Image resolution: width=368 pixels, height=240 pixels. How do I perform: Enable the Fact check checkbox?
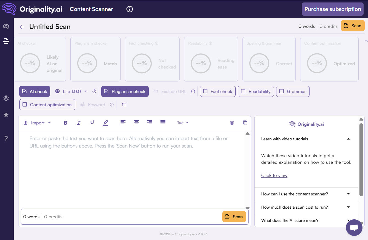point(218,91)
